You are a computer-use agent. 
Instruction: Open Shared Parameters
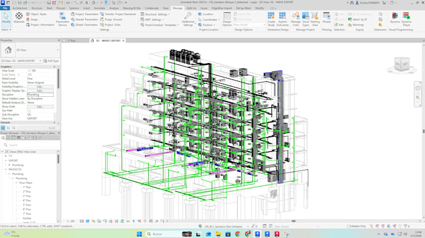coord(84,19)
